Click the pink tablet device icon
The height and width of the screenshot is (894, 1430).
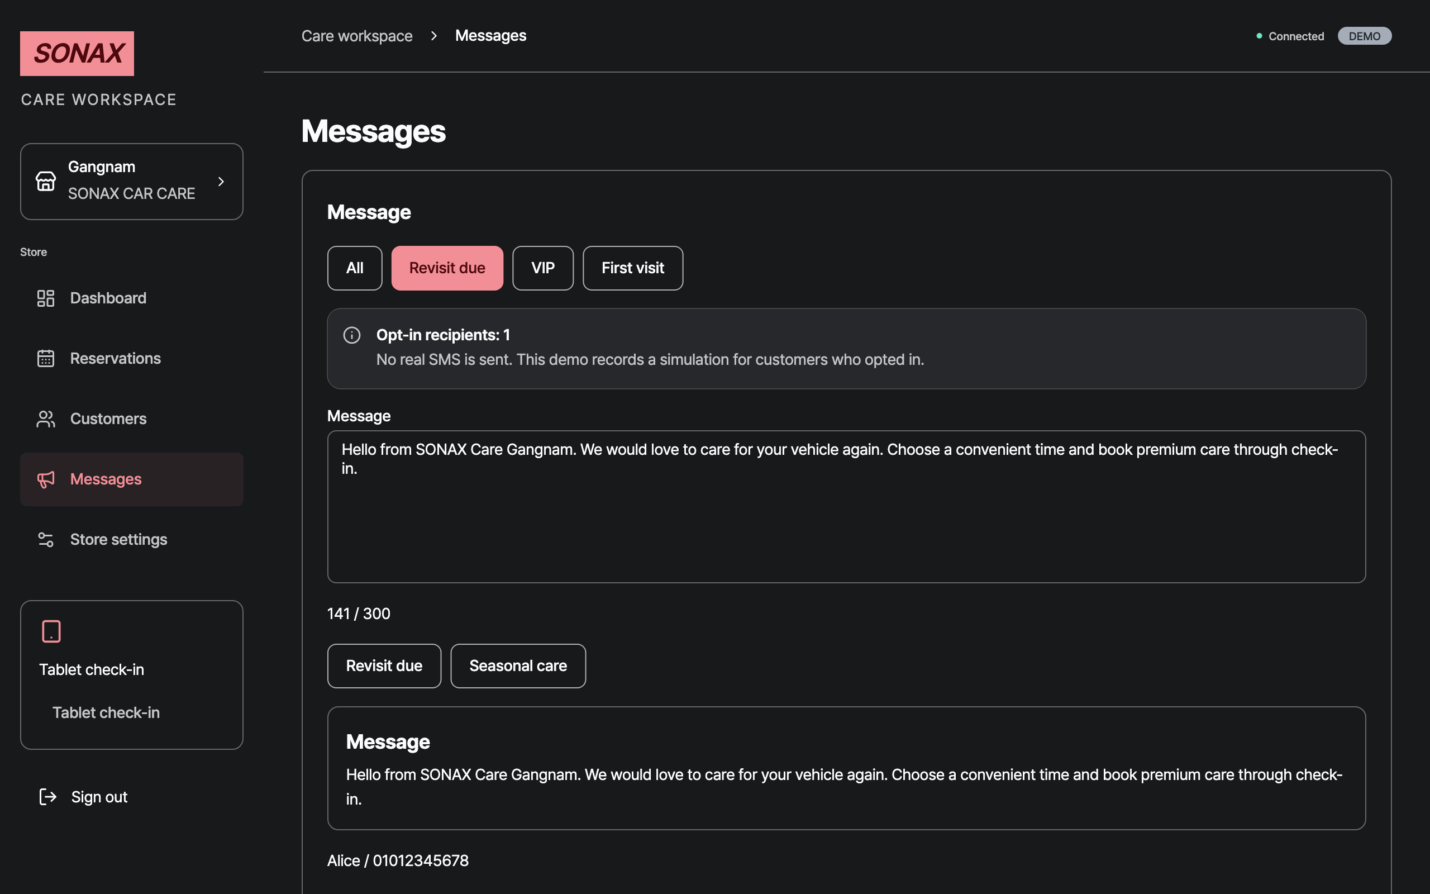coord(51,631)
